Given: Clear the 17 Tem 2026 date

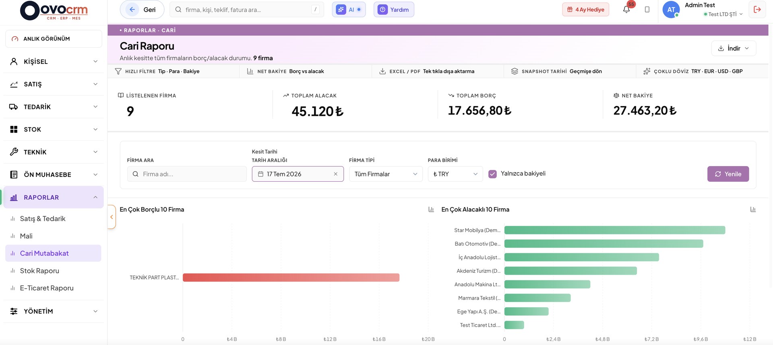Looking at the screenshot, I should [335, 174].
